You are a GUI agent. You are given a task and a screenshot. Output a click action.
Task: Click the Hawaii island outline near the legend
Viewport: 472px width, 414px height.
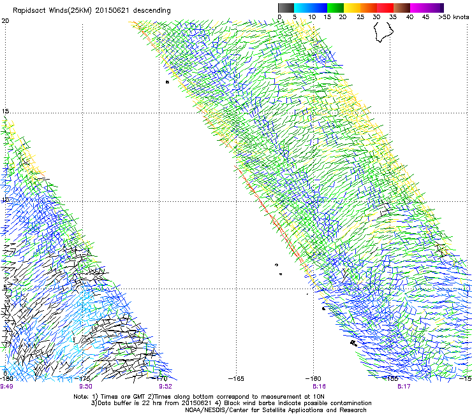click(x=383, y=32)
